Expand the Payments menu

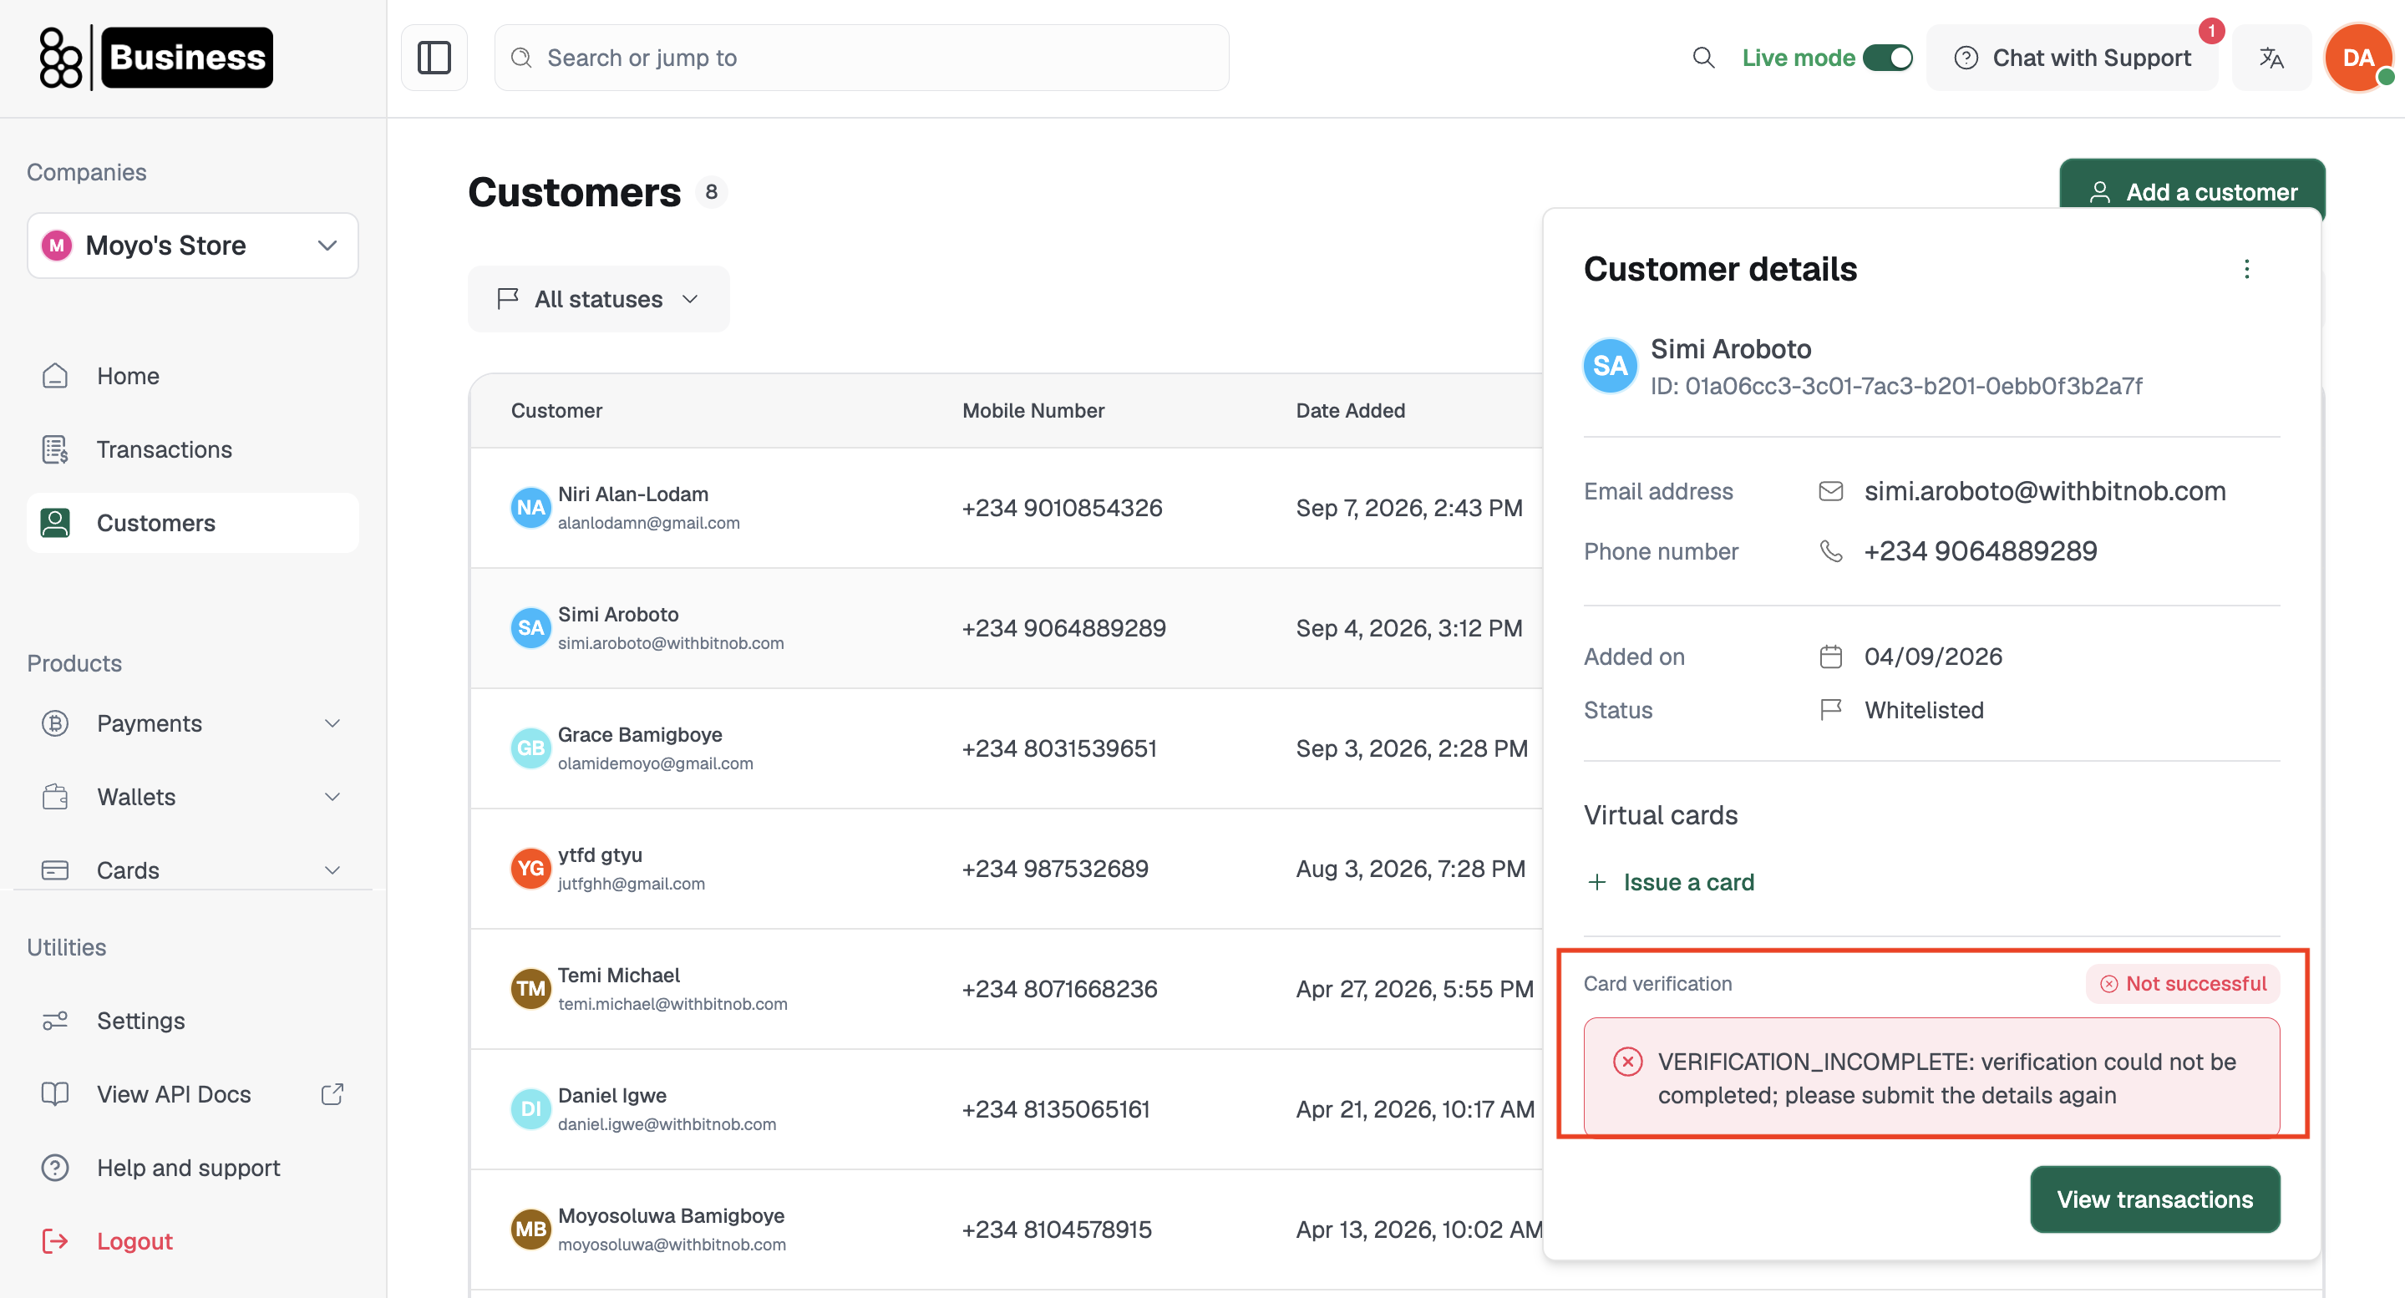coord(192,723)
